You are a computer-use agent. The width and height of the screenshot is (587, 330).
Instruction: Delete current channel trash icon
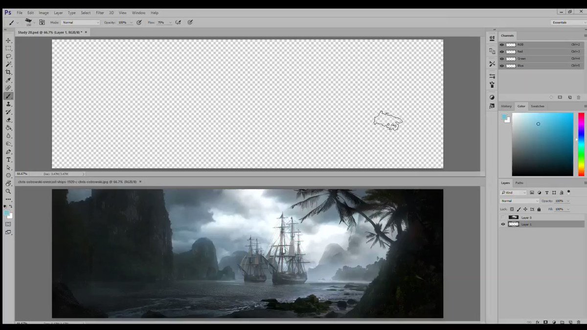pos(578,97)
